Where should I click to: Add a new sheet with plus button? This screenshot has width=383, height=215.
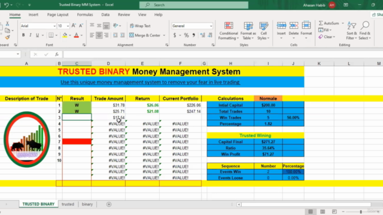(x=109, y=204)
